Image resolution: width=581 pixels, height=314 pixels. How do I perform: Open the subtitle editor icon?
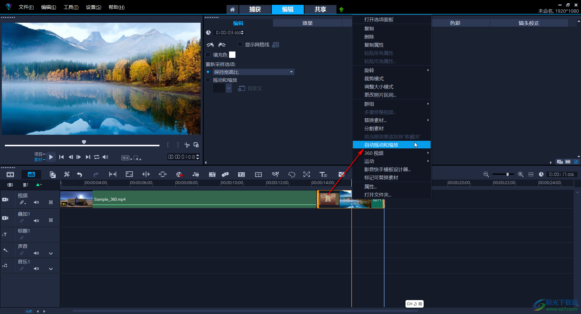(241, 174)
